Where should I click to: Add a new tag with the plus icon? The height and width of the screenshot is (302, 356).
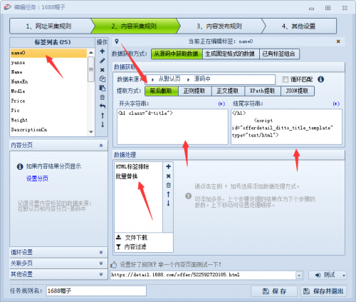coord(102,51)
